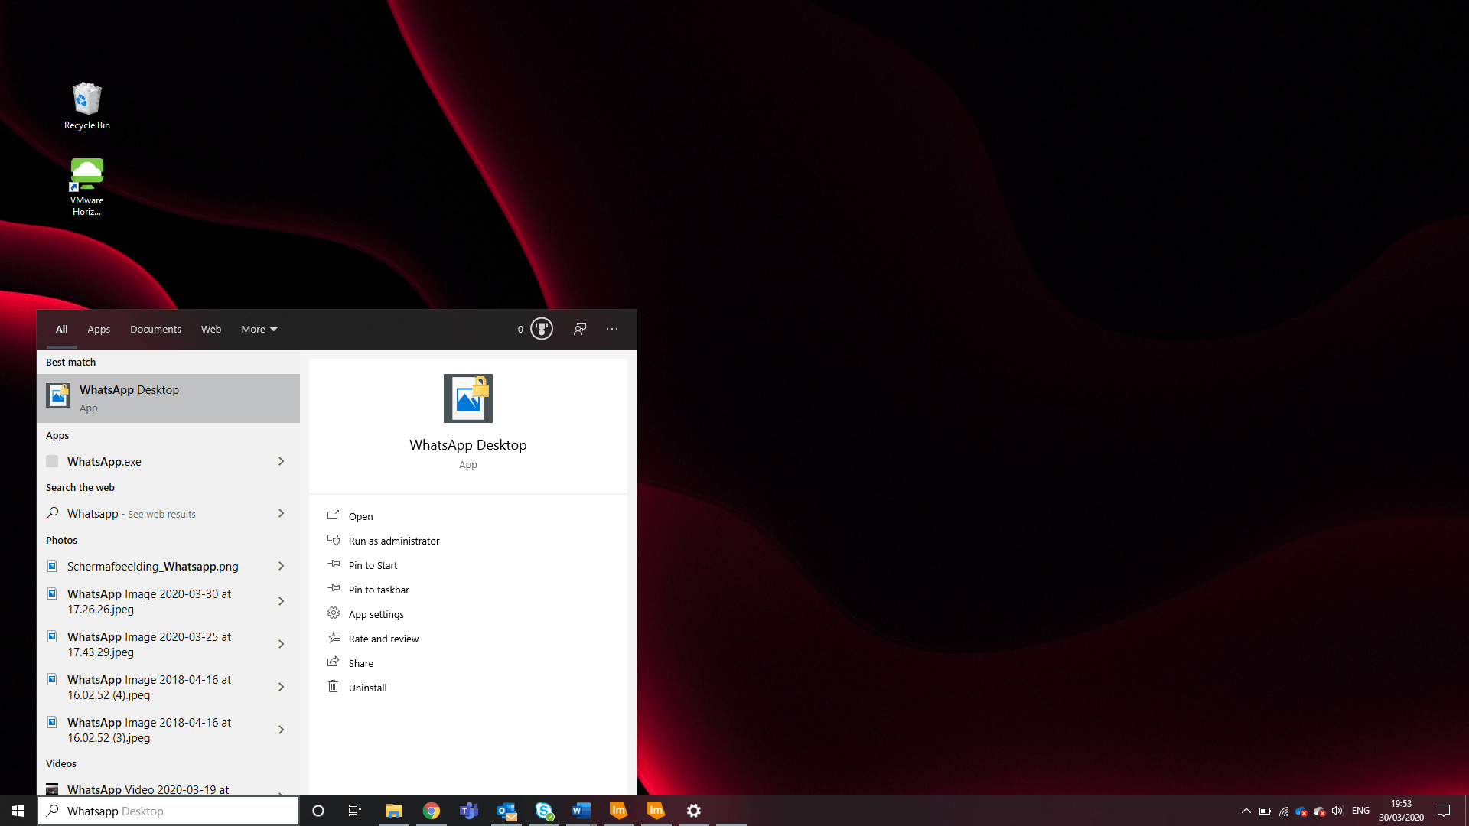Screen dimensions: 1469x826
Task: Expand the Whatsapp web results arrow
Action: pos(281,513)
